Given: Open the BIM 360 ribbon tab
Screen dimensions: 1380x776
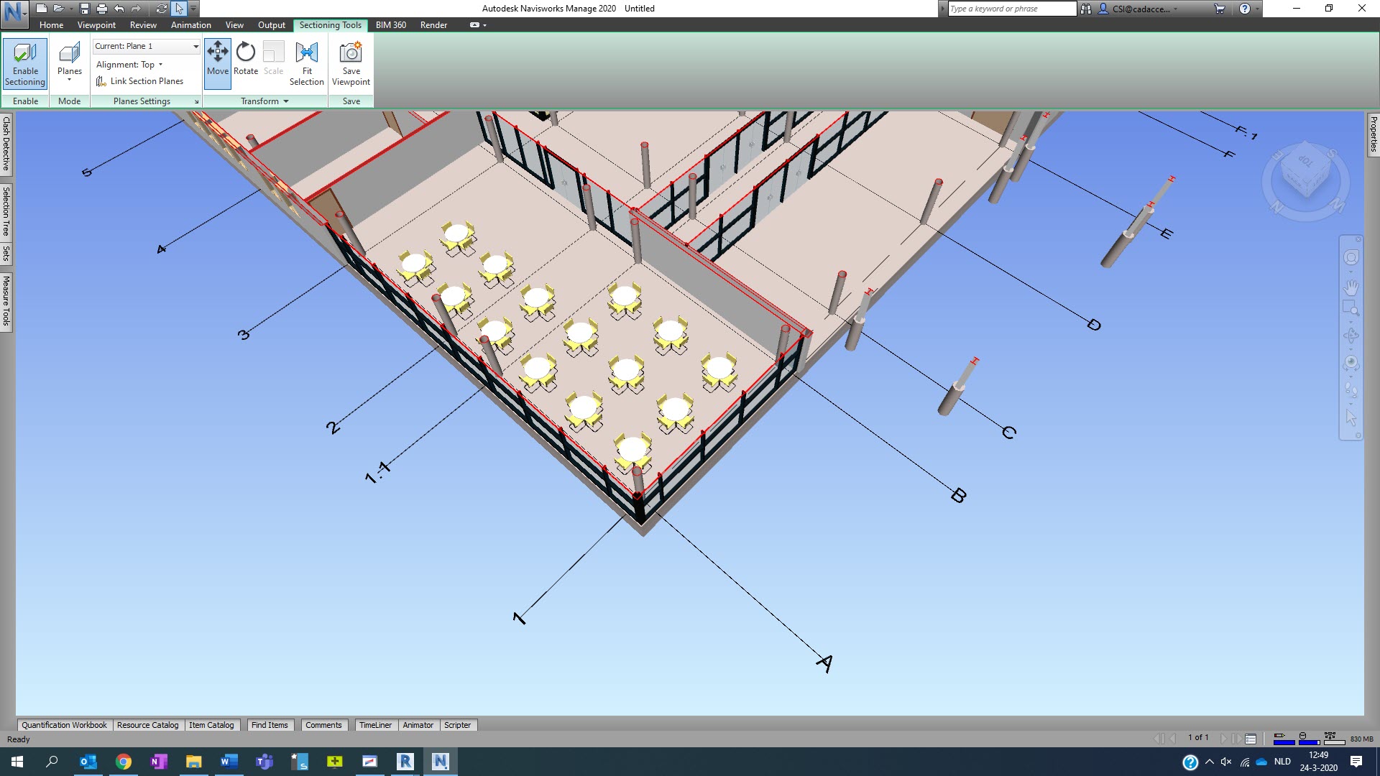Looking at the screenshot, I should click(x=390, y=25).
